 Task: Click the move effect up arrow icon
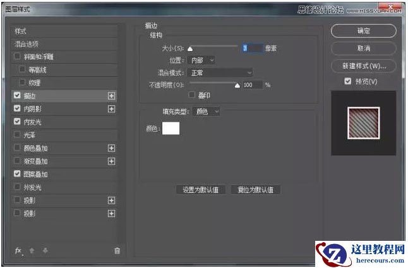pos(32,250)
